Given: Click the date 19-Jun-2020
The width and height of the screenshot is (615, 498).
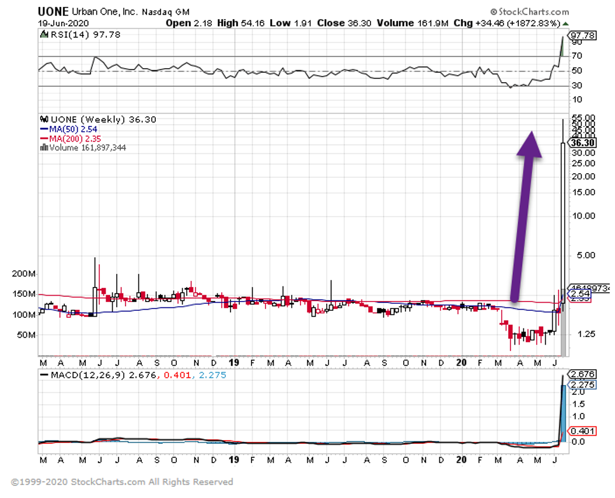Looking at the screenshot, I should (x=64, y=23).
